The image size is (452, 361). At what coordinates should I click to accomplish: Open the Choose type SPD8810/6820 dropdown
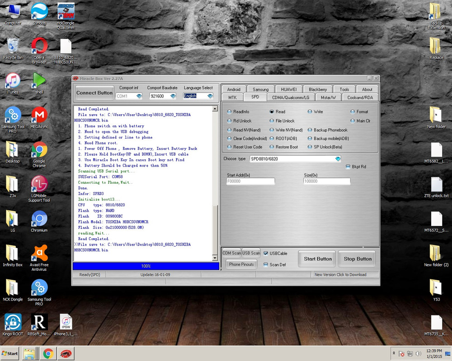338,159
